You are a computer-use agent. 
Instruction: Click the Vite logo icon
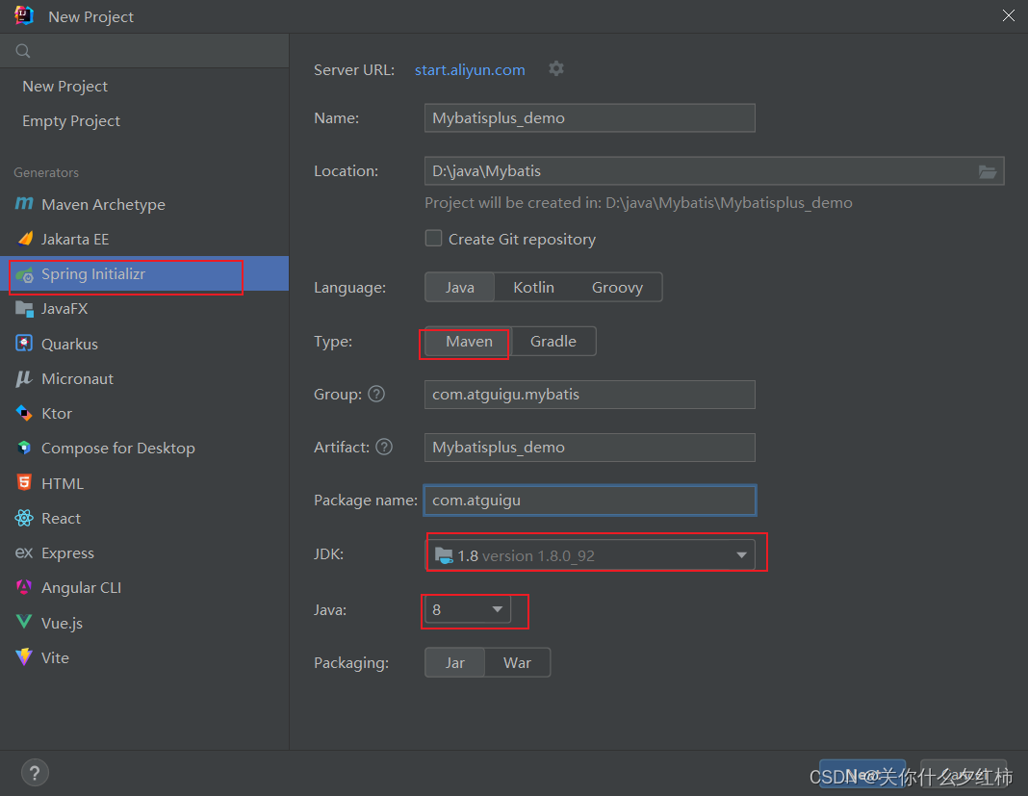(24, 657)
